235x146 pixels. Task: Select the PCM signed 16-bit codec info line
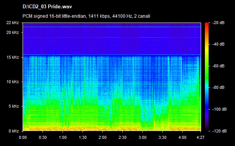(86, 16)
